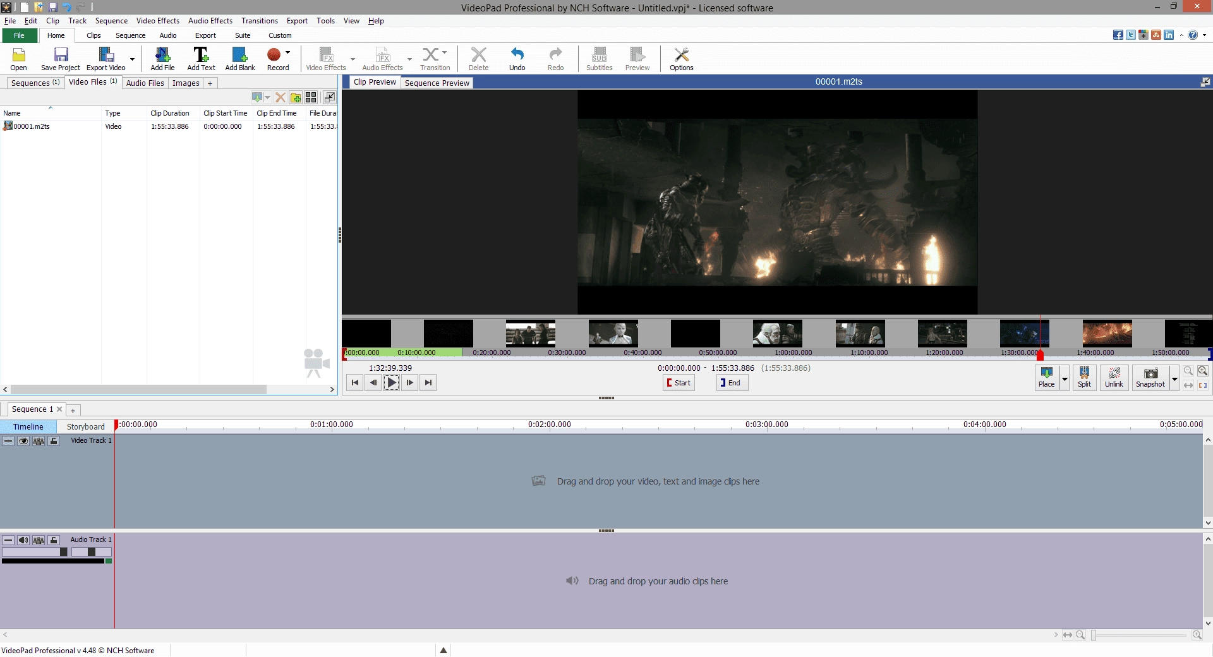Click the Export Video icon
The image size is (1213, 657).
106,59
